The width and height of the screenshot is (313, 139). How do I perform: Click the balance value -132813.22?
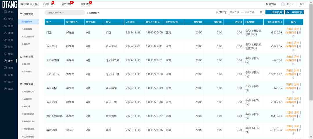275,74
